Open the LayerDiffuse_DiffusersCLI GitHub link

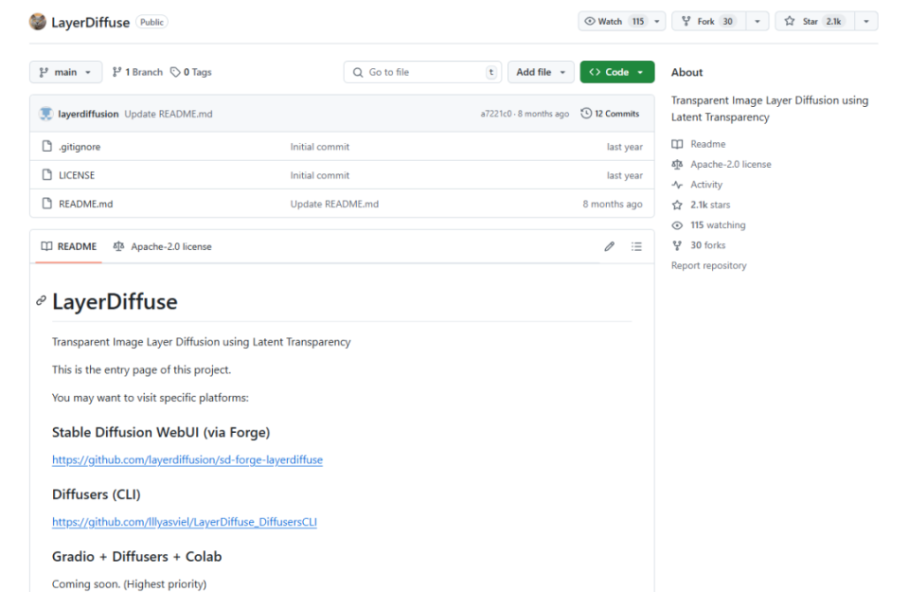[x=185, y=521]
